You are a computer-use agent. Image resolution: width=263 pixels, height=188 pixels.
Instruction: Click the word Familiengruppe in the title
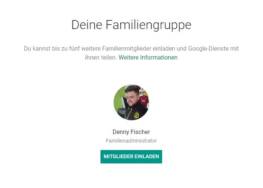coord(148,25)
